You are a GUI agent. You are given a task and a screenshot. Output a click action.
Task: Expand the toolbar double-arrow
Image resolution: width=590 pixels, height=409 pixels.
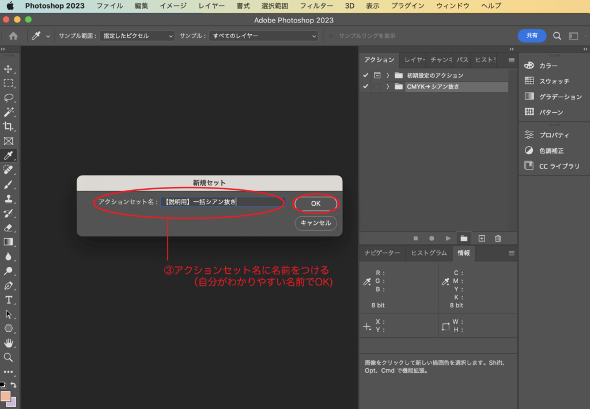[x=3, y=49]
